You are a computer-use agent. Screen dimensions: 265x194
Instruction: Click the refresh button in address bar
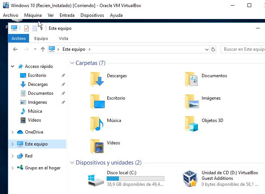pyautogui.click(x=213, y=49)
